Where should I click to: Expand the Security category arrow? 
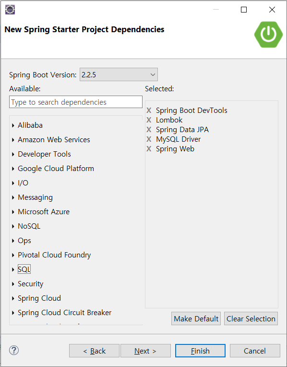coord(13,284)
